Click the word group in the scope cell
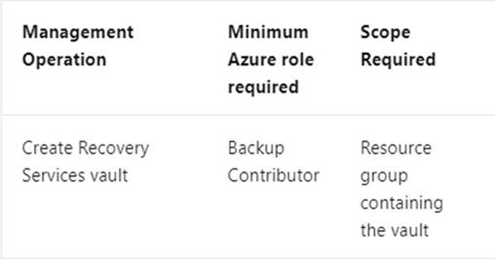Viewport: 495px width, 259px height. click(x=384, y=177)
